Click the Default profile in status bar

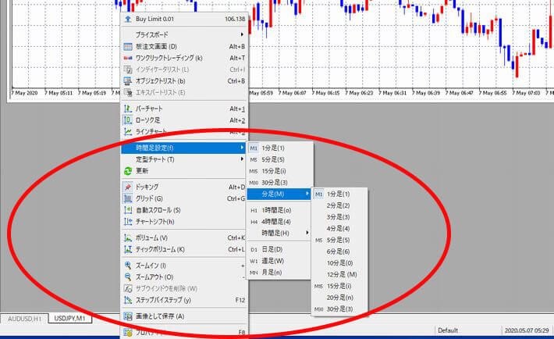(448, 330)
